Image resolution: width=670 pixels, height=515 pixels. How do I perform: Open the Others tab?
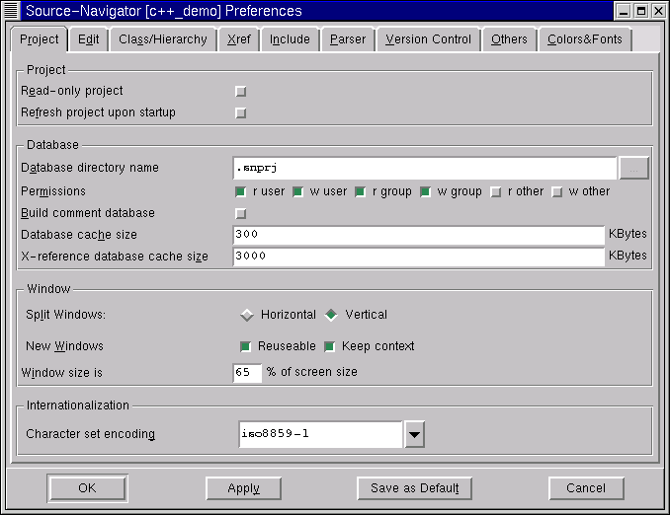[x=509, y=39]
